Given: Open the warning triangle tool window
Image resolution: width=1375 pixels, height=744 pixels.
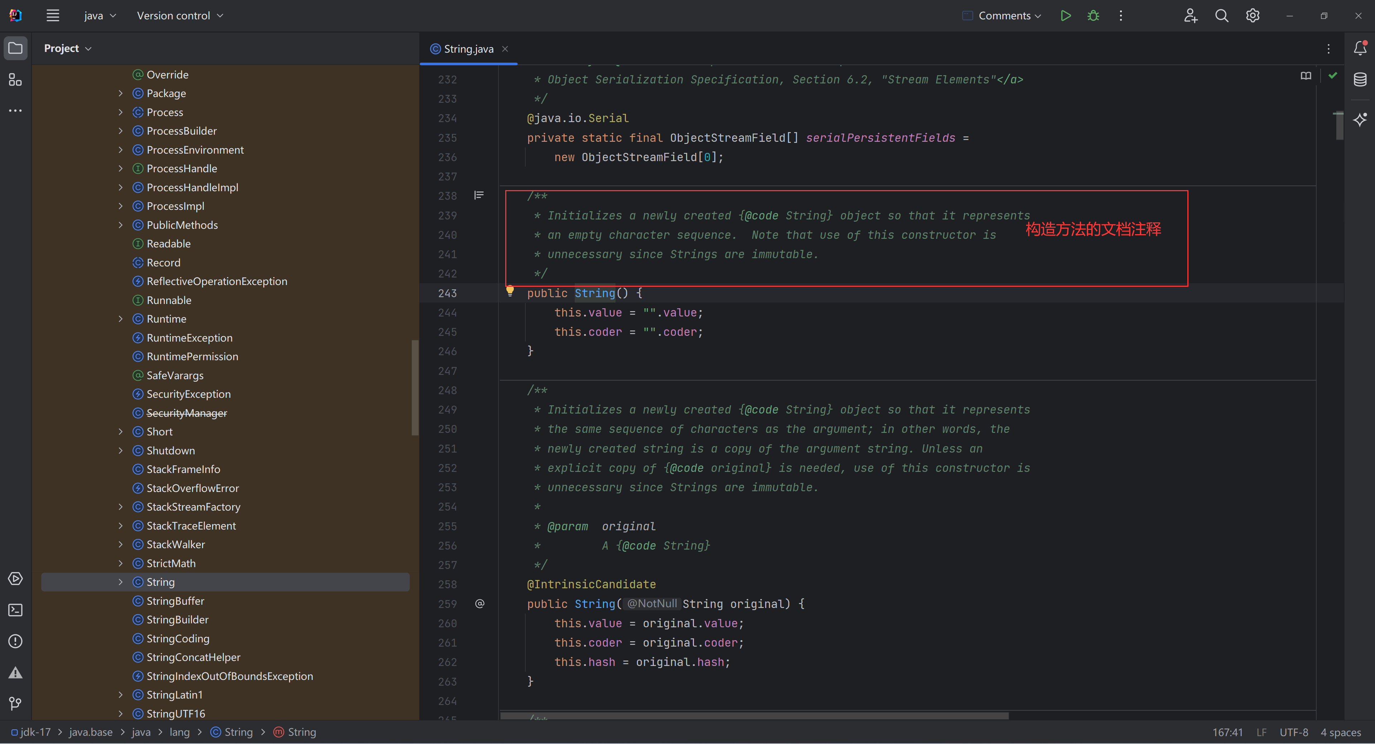Looking at the screenshot, I should click(x=15, y=672).
